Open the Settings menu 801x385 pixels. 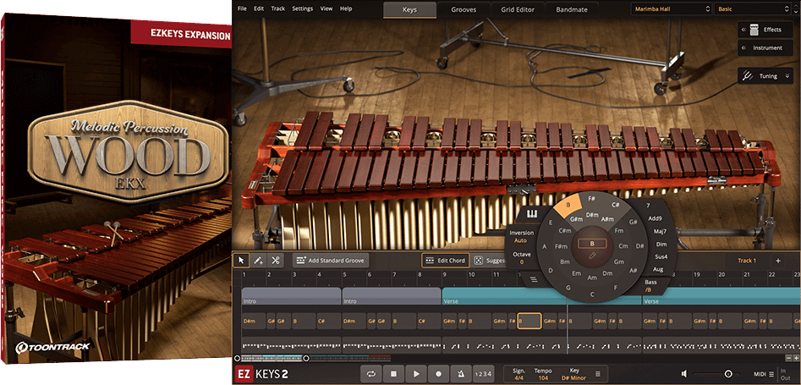(x=303, y=8)
